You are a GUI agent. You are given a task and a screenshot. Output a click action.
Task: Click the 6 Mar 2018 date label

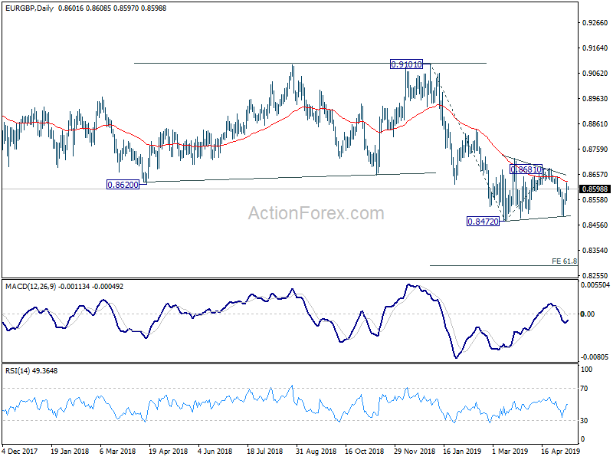click(118, 451)
